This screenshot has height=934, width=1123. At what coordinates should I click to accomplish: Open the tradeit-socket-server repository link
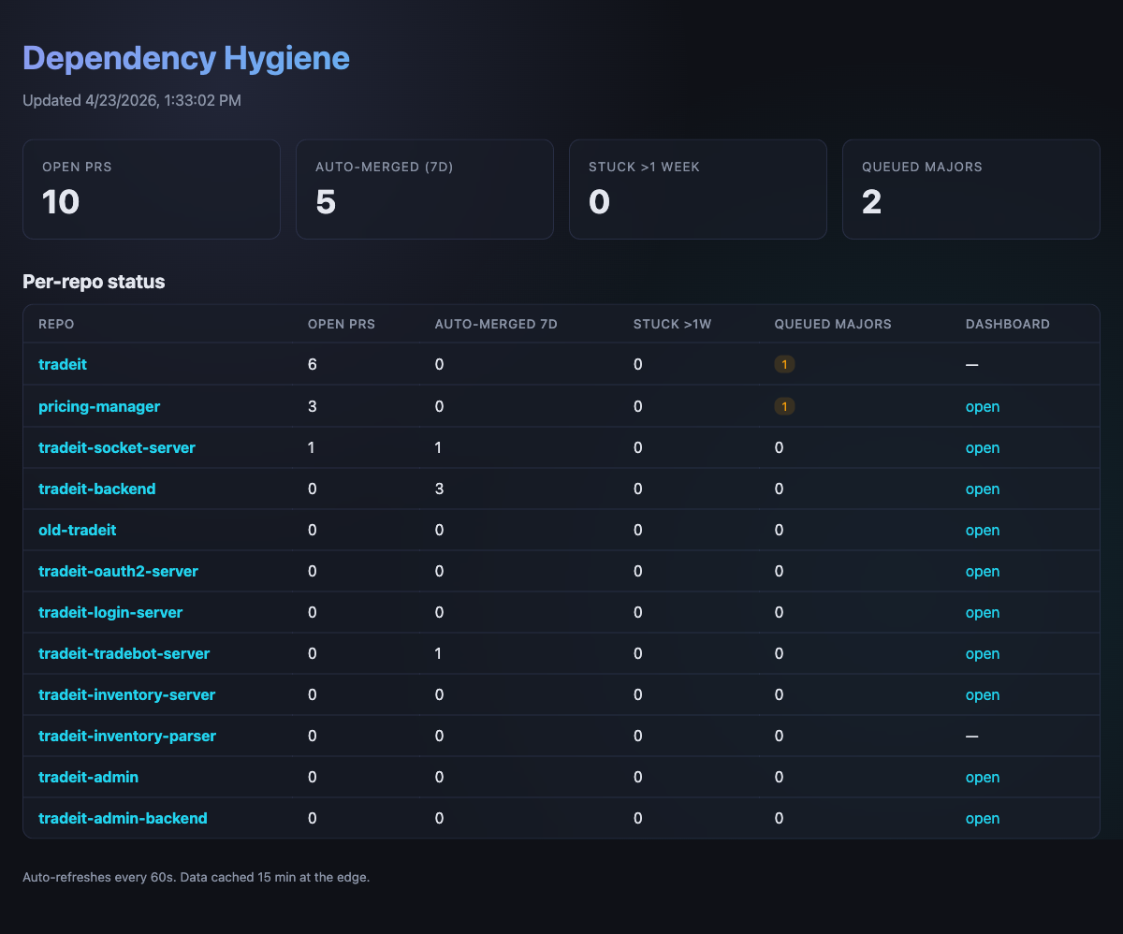(x=116, y=447)
